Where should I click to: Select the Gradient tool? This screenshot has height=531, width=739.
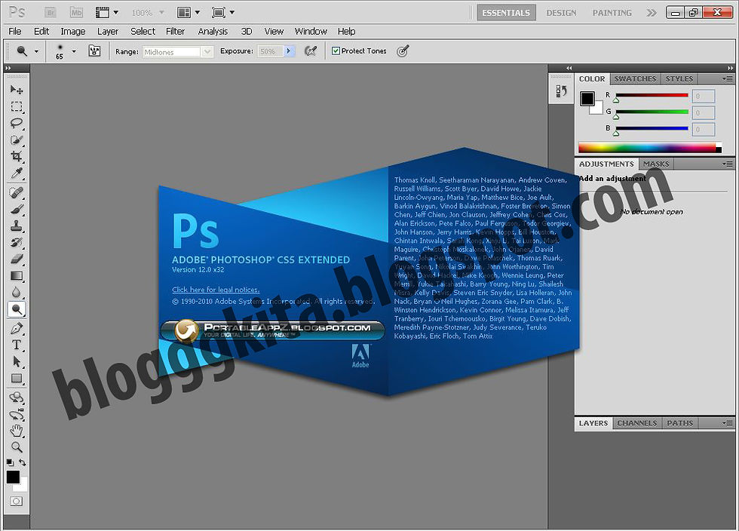(x=17, y=276)
